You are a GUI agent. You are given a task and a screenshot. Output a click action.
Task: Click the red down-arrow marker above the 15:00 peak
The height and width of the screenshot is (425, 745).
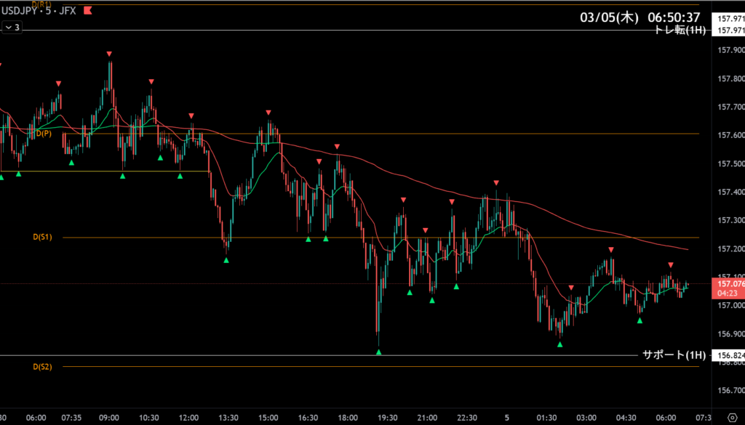[268, 113]
